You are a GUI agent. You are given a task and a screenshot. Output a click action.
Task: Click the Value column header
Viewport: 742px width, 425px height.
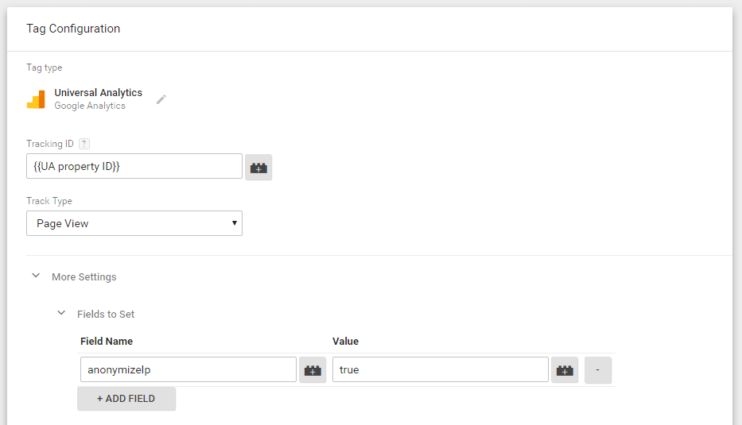[345, 342]
